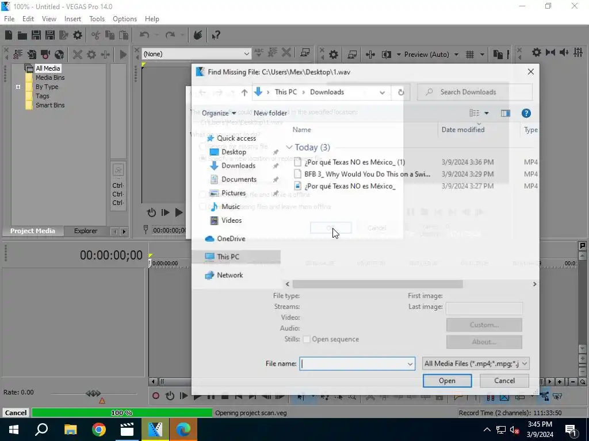Click the Cut scissors icon in toolbar

(x=96, y=35)
